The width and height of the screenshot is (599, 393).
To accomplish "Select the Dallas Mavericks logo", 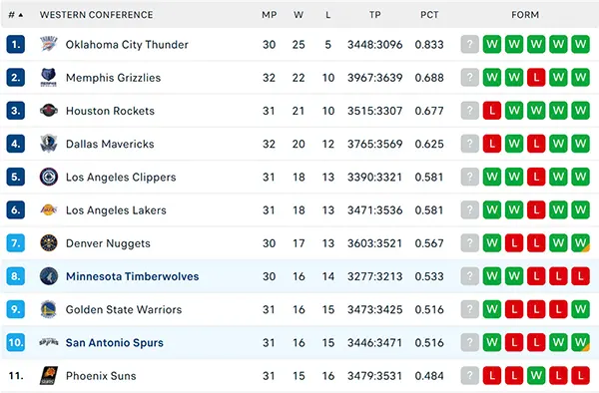I will coord(49,144).
